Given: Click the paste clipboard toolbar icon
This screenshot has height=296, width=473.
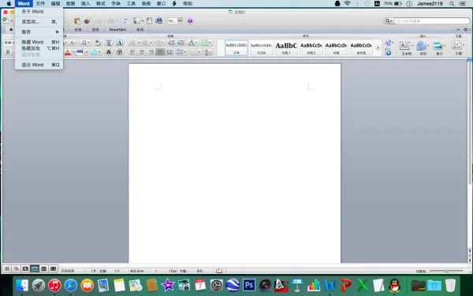Looking at the screenshot, I should (x=77, y=21).
